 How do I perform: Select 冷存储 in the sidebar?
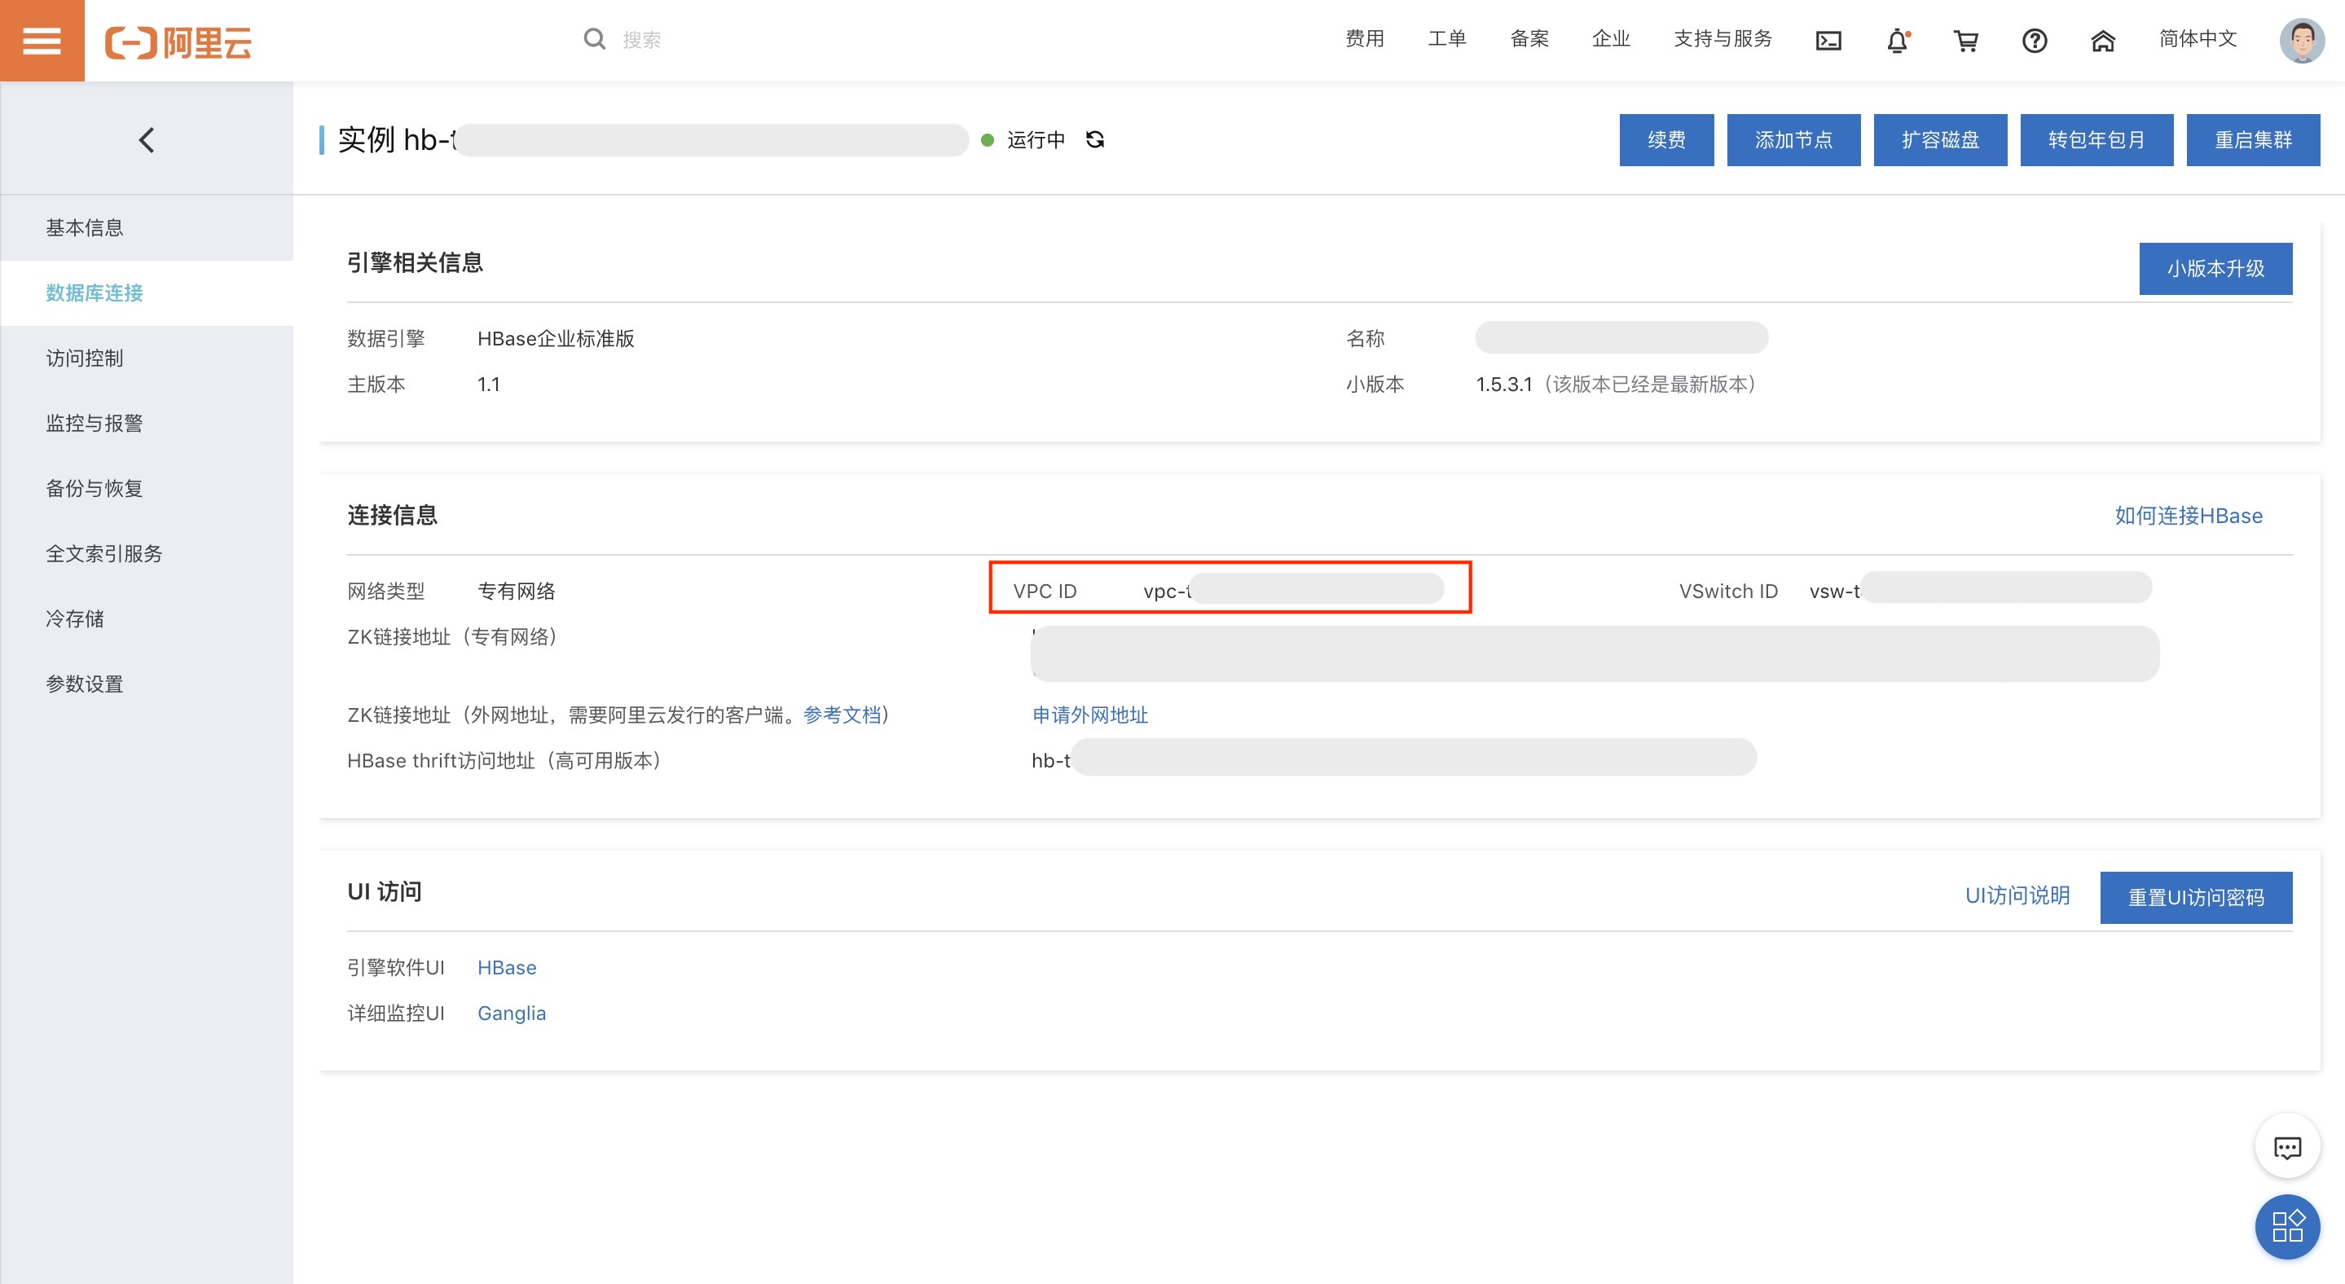click(x=147, y=619)
